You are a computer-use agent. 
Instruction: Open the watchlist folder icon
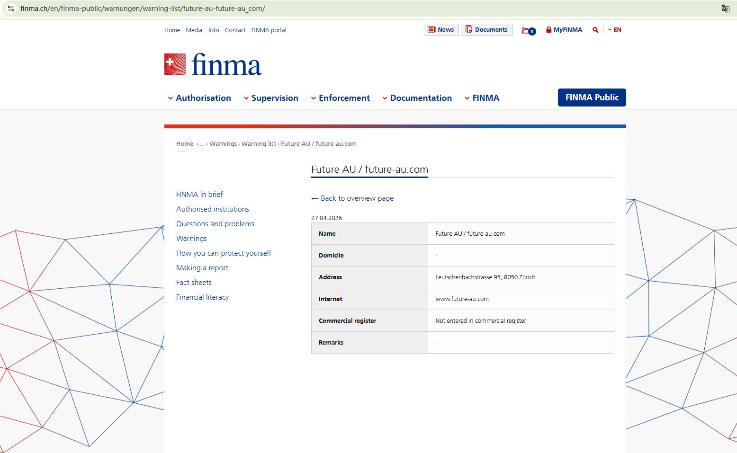pyautogui.click(x=528, y=30)
